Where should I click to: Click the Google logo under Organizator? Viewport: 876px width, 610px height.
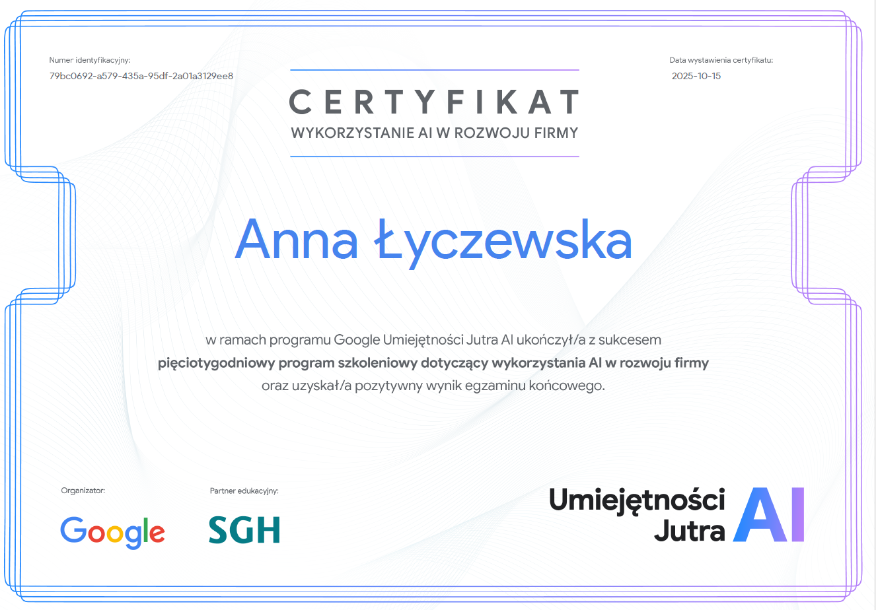[112, 532]
